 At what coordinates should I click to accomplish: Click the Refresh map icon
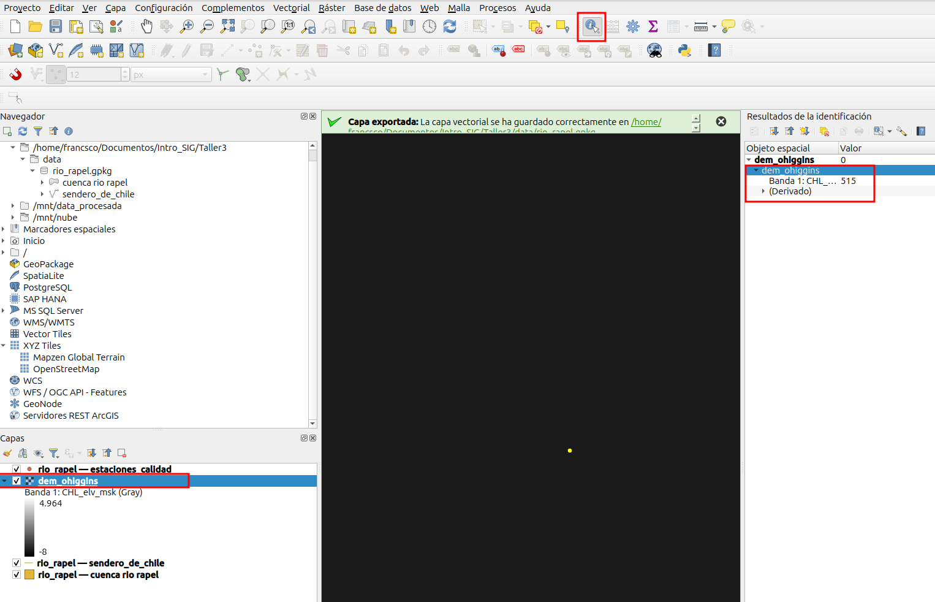(x=450, y=26)
